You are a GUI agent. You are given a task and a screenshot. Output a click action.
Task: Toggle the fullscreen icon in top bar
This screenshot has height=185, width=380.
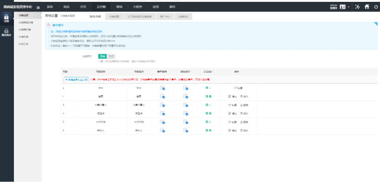tap(357, 7)
